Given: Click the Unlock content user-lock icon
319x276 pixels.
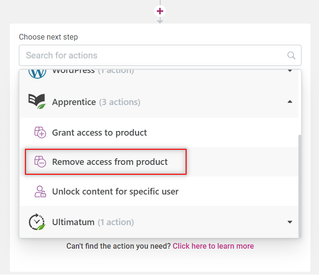Looking at the screenshot, I should click(x=40, y=191).
